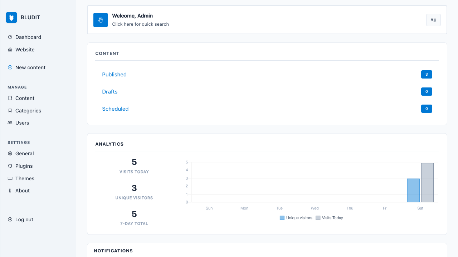This screenshot has height=257, width=458.
Task: Select the Log out label
Action: pyautogui.click(x=24, y=220)
